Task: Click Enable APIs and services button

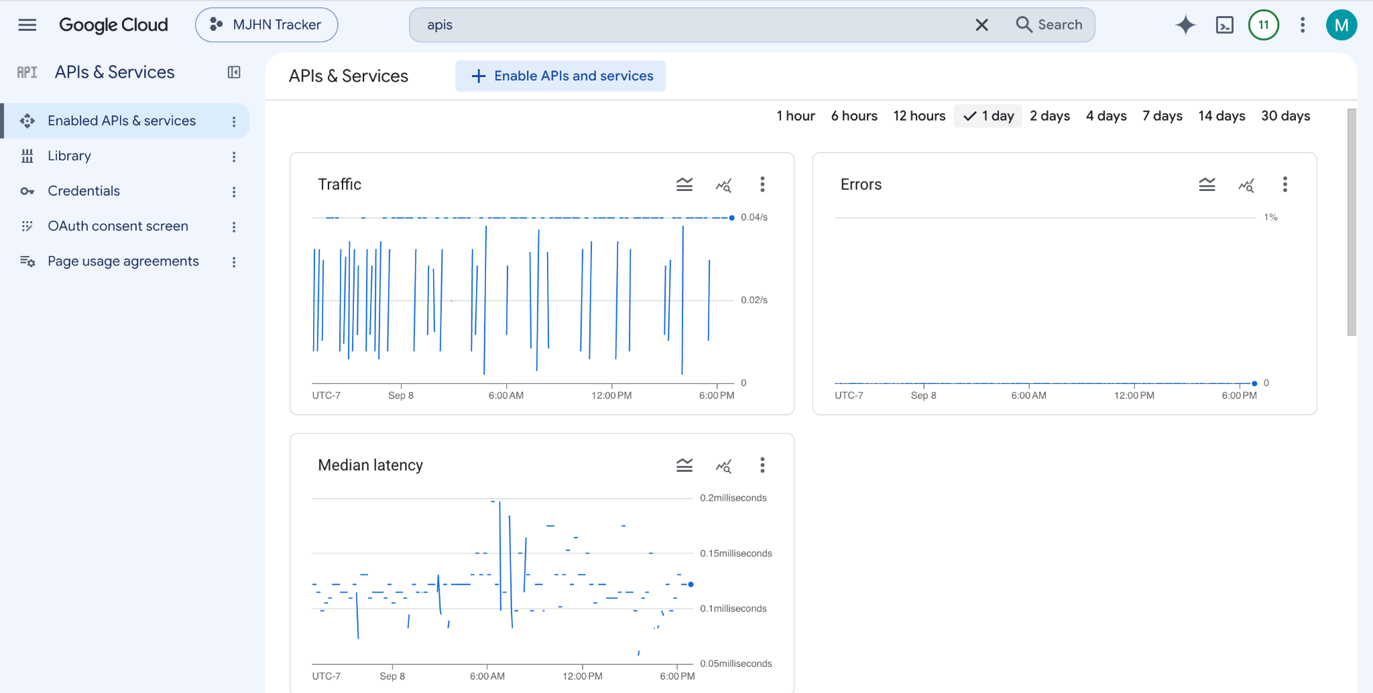Action: point(560,76)
